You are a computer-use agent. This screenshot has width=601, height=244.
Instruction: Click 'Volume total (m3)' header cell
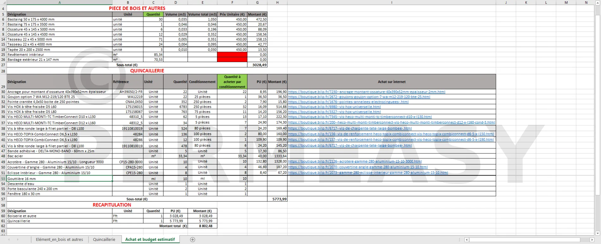202,15
